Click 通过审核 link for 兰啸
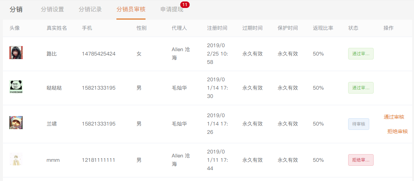The height and width of the screenshot is (181, 414). click(394, 117)
